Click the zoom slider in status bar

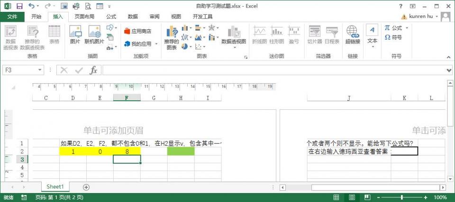(x=402, y=197)
